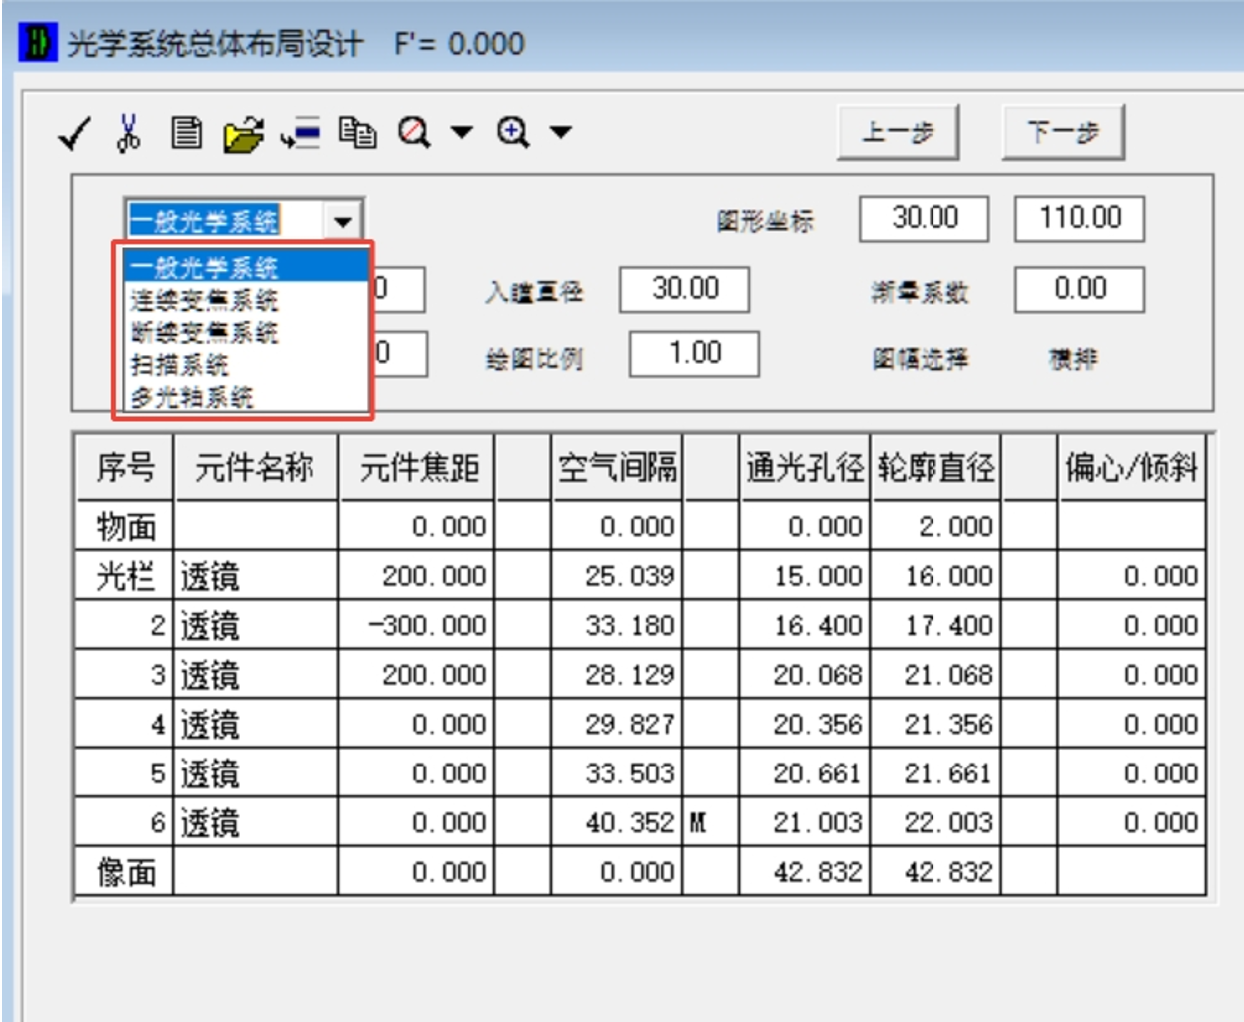Pick 多光轴系统 from the list

click(192, 397)
